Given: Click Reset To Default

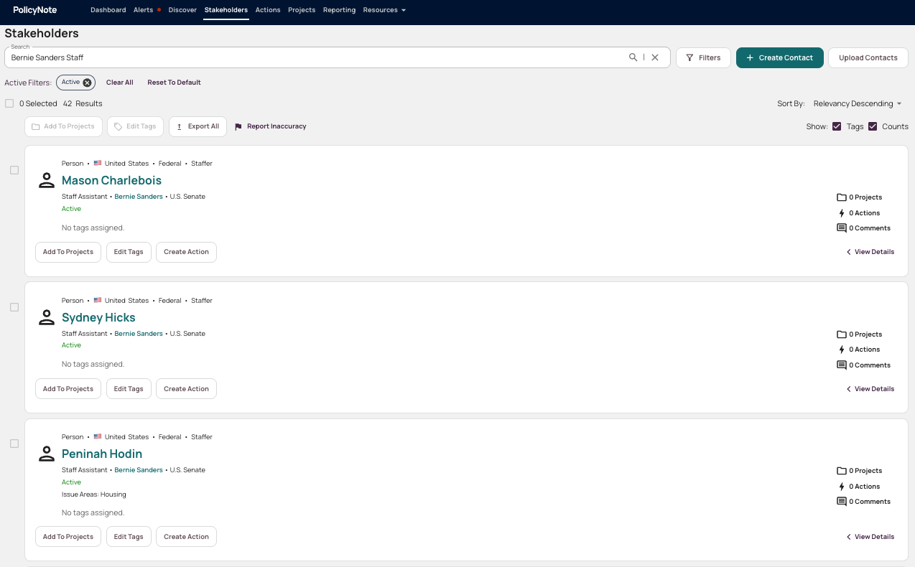Looking at the screenshot, I should coord(174,83).
